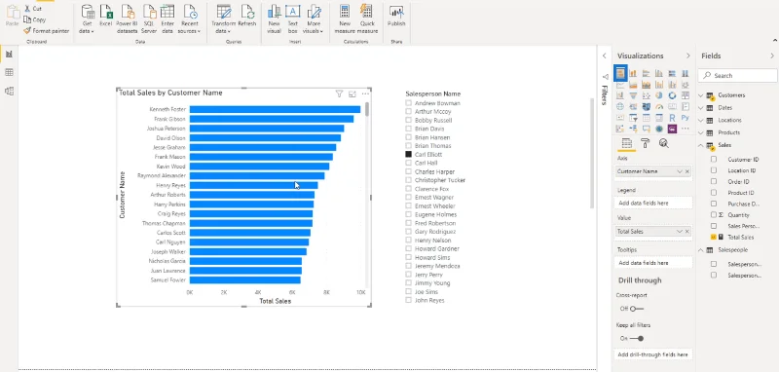Screen dimensions: 779x372
Task: Switch to Data view in left sidebar
Action: [9, 72]
